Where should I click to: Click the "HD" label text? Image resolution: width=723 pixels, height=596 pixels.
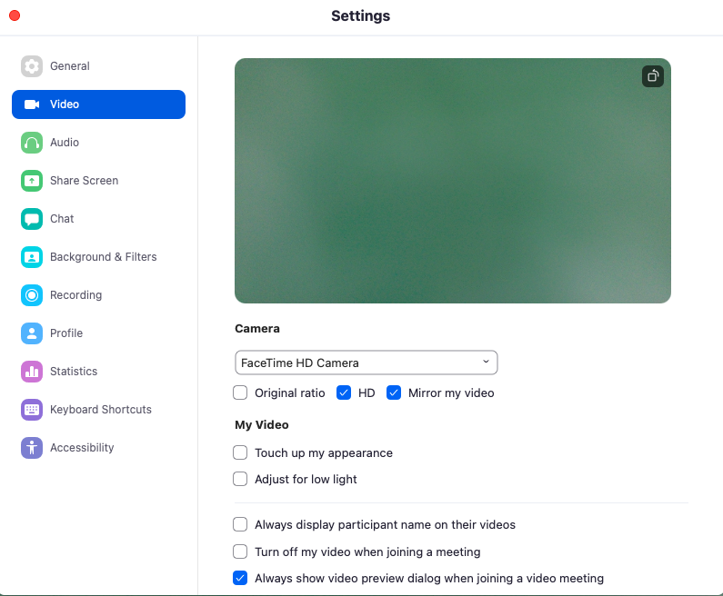pyautogui.click(x=367, y=393)
